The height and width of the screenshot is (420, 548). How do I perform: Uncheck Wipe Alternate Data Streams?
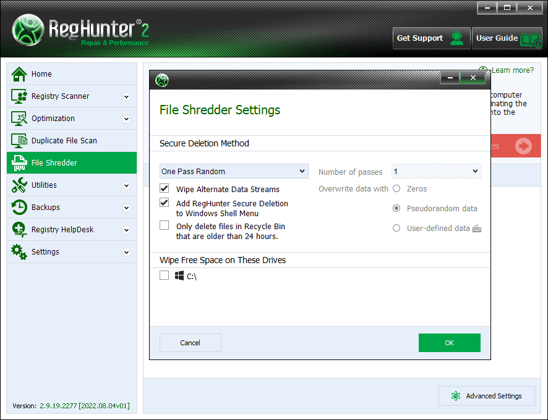coord(165,188)
